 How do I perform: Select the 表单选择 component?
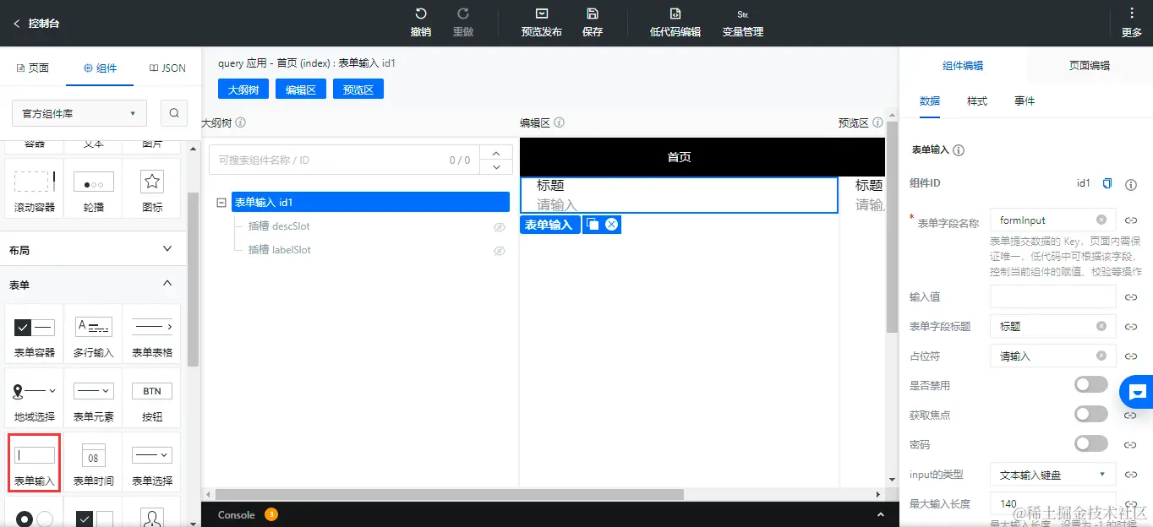(152, 463)
